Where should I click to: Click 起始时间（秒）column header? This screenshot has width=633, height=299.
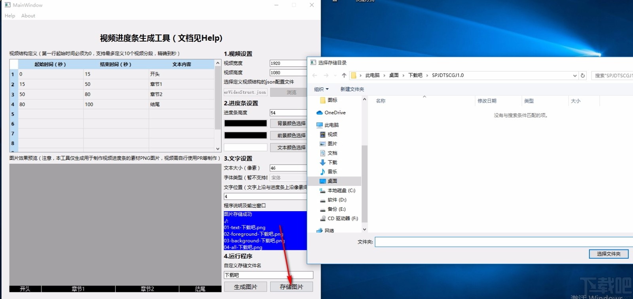pyautogui.click(x=50, y=64)
